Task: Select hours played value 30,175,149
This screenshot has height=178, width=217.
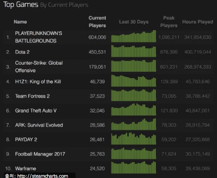Action: (198, 154)
